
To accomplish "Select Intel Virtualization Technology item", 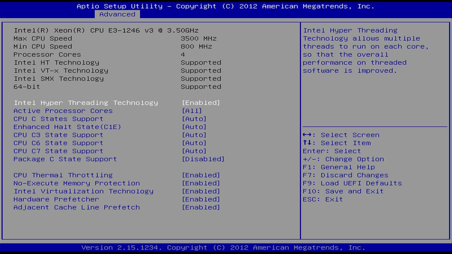I will coord(84,191).
